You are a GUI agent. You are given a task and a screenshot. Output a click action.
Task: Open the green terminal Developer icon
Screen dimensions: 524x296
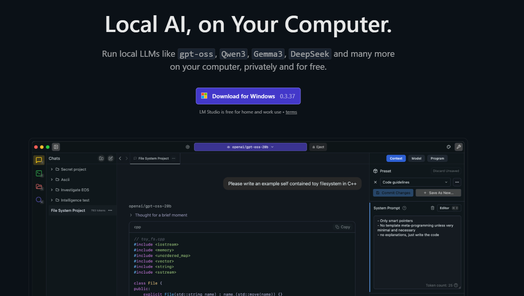39,173
